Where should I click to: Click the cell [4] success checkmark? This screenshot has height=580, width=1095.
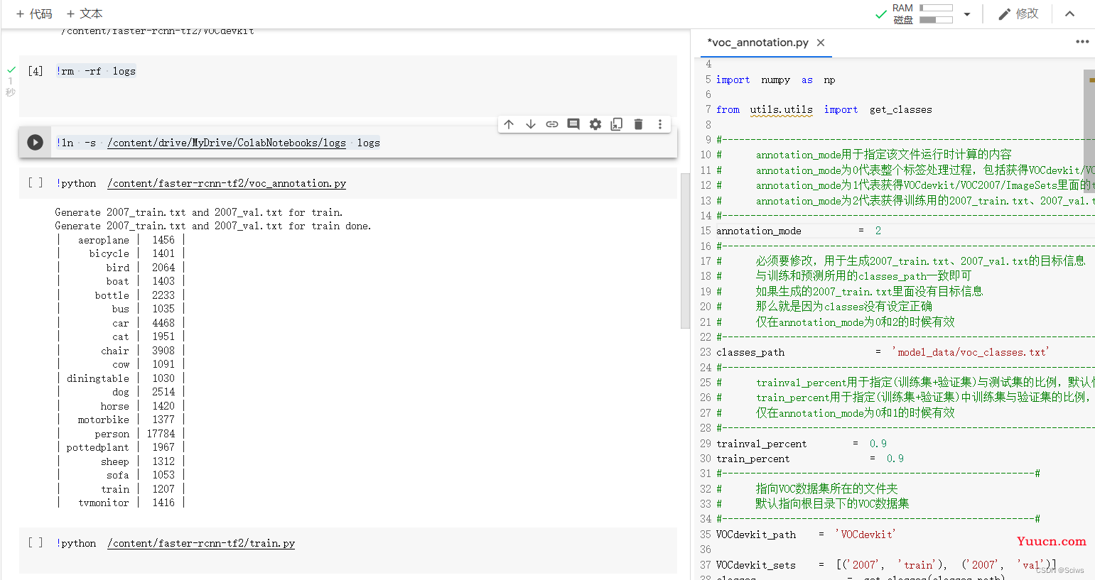point(11,70)
